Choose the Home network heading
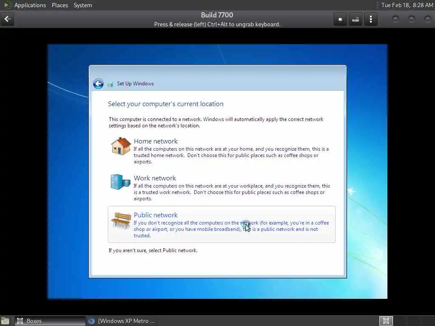Screen dimensions: 435x326 155,141
